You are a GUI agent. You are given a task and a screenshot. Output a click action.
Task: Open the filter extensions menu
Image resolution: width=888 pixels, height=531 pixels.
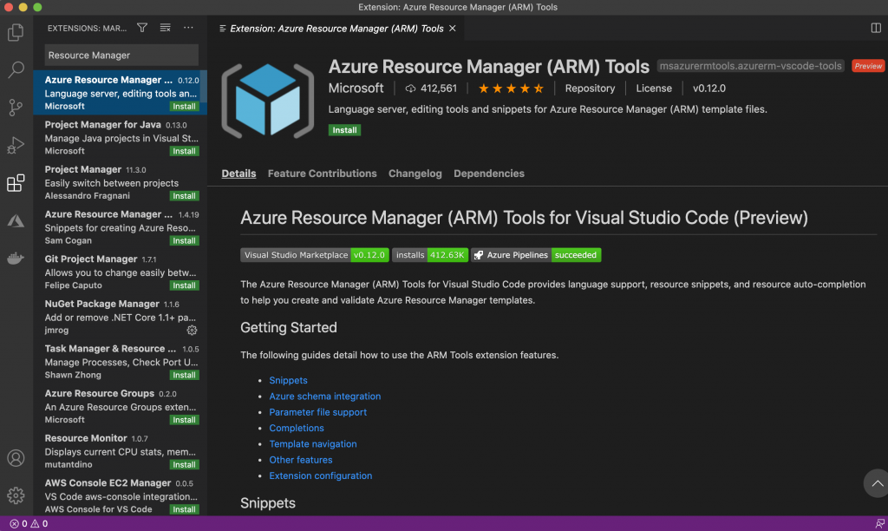coord(142,28)
